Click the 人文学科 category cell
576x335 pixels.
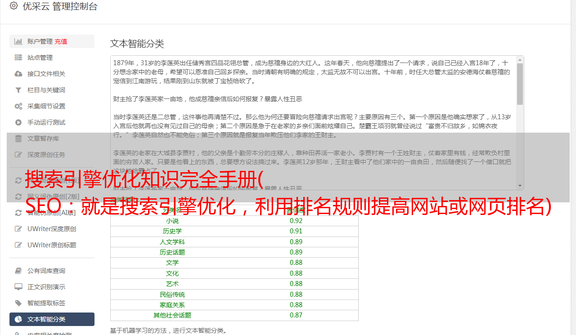(x=172, y=242)
